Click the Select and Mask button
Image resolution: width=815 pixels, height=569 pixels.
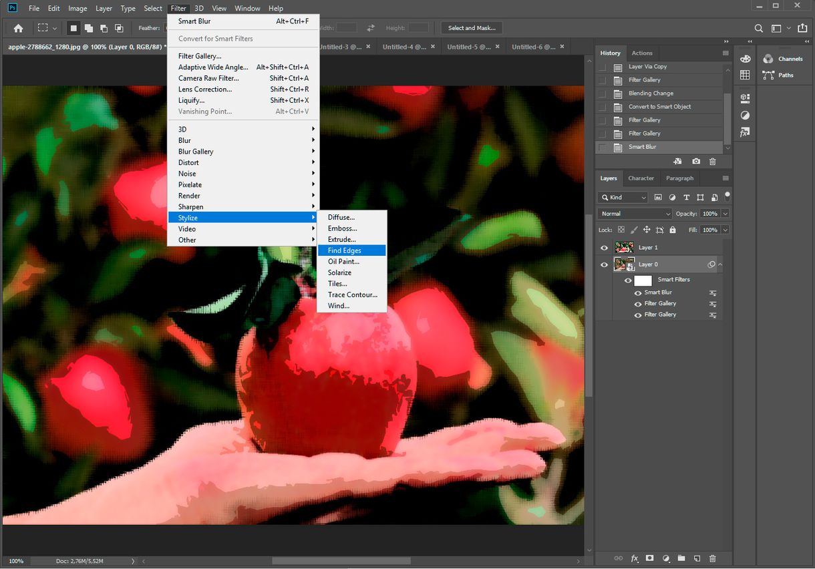[x=472, y=28]
